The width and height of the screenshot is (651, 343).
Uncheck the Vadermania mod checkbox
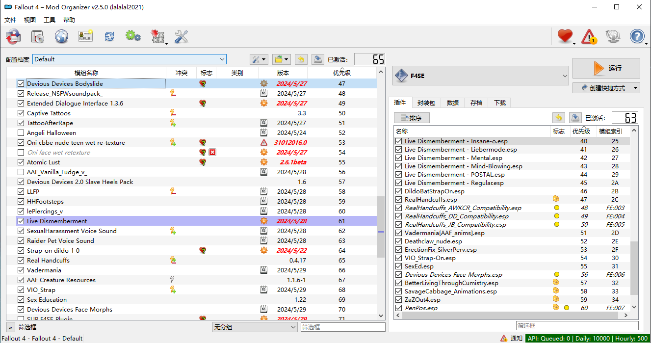[21, 270]
